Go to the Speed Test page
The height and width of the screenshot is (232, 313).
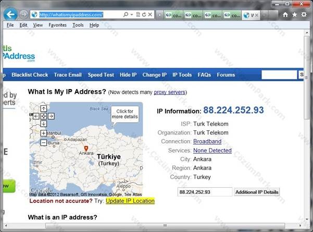[101, 75]
